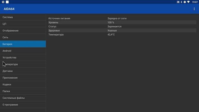Click the Статус row label
Viewport: 199px width, 112px height.
pos(52,27)
